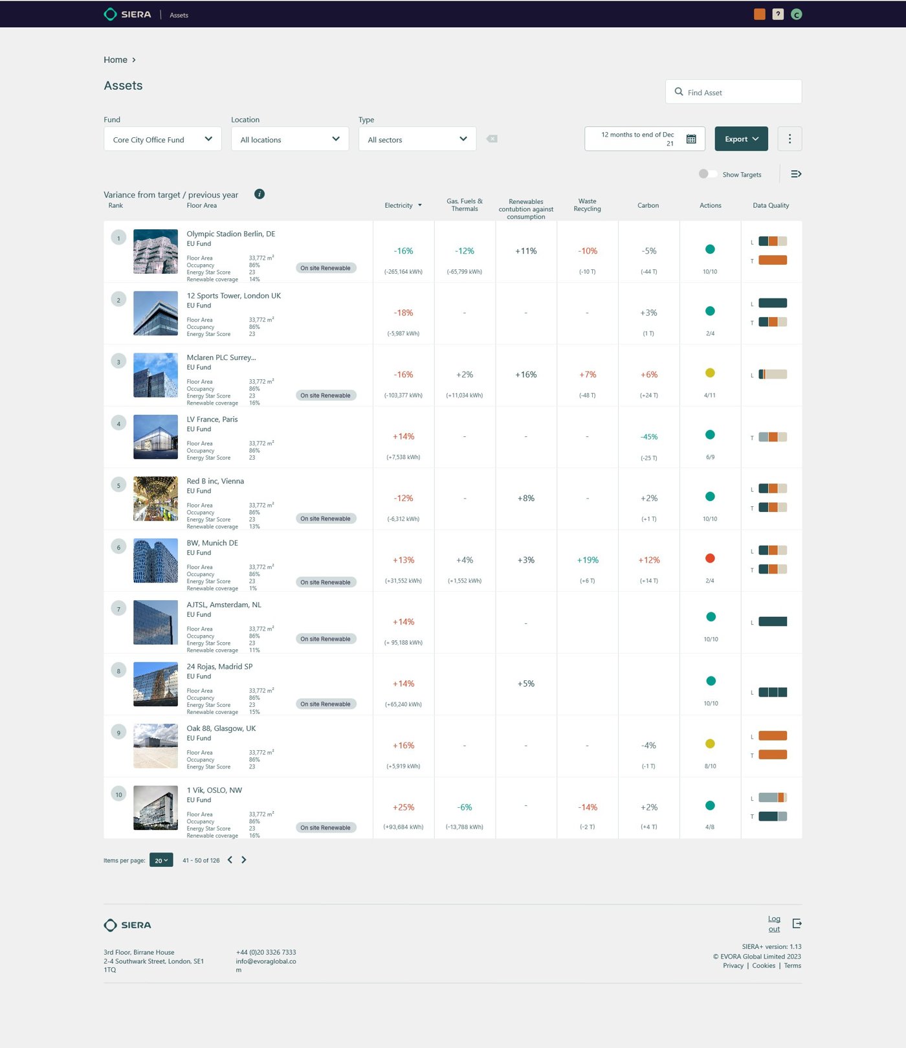Go to the previous page arrow
The width and height of the screenshot is (906, 1048).
click(x=230, y=860)
